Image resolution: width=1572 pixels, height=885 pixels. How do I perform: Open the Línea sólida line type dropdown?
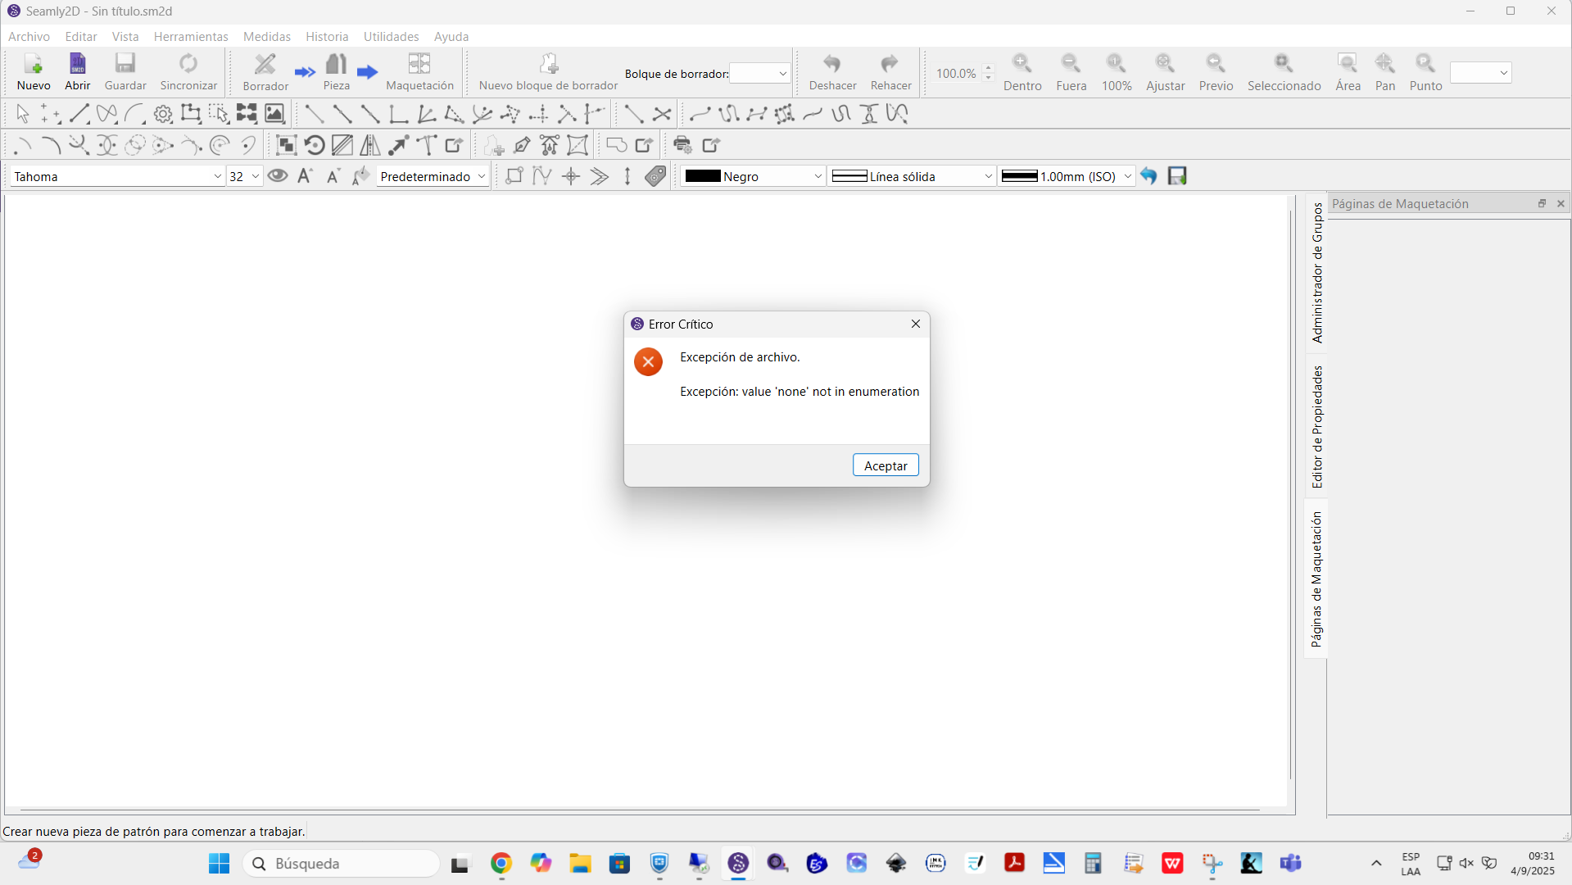click(x=912, y=176)
